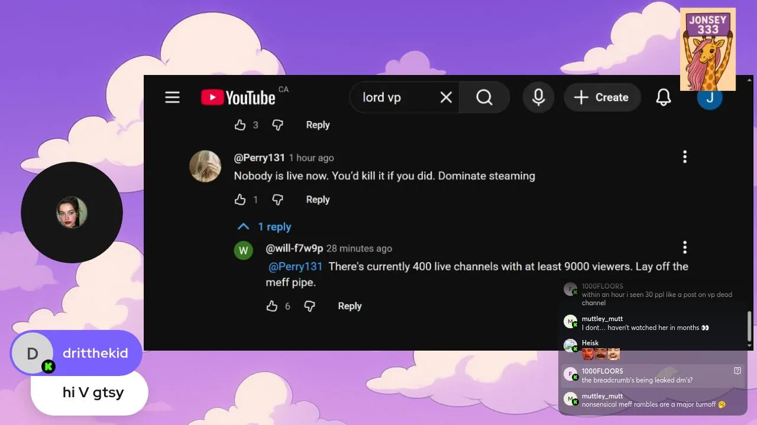Open the @will-f7w9p username link
Image resolution: width=757 pixels, height=425 pixels.
295,249
